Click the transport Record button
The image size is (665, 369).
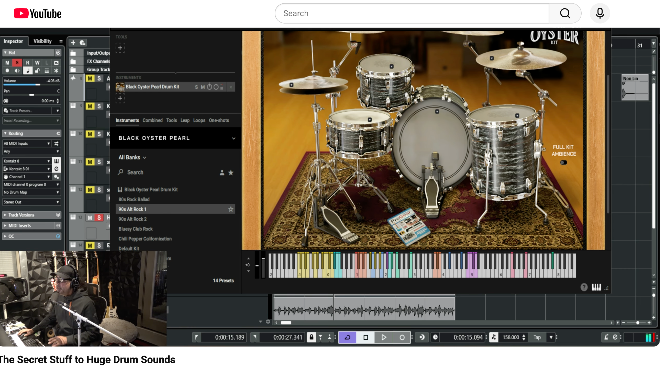tap(402, 337)
